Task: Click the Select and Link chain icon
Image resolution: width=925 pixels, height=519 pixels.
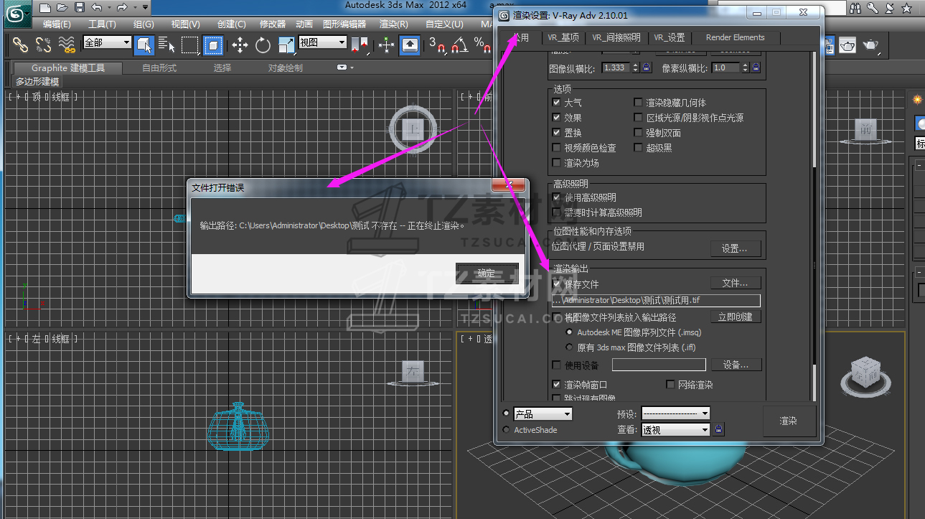Action: coord(20,45)
